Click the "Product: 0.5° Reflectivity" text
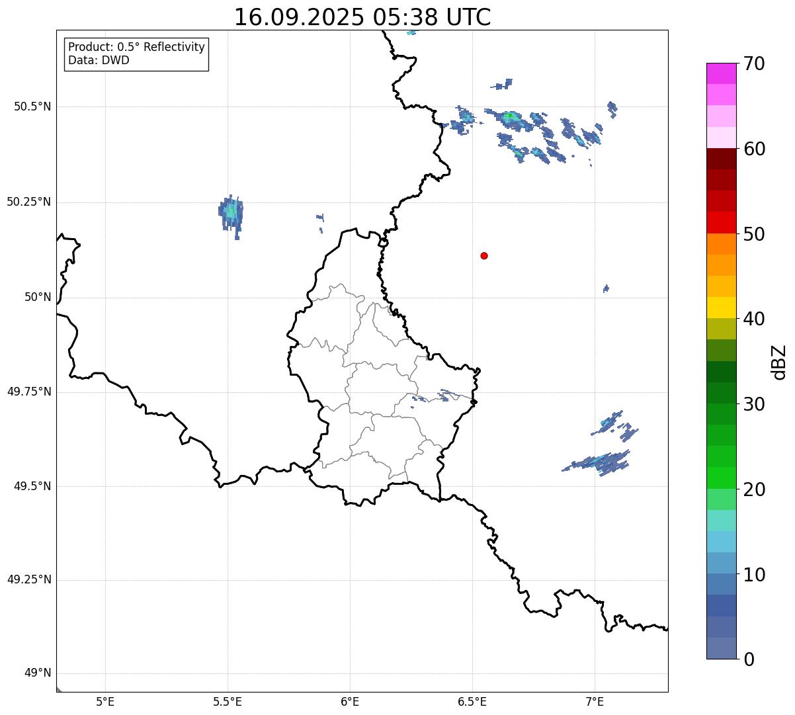The height and width of the screenshot is (715, 795). click(x=136, y=47)
